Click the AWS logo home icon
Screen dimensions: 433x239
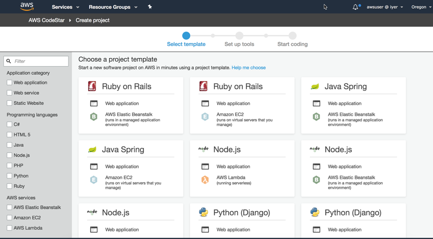[27, 7]
